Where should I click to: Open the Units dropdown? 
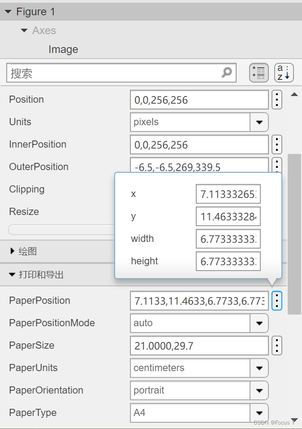point(259,122)
